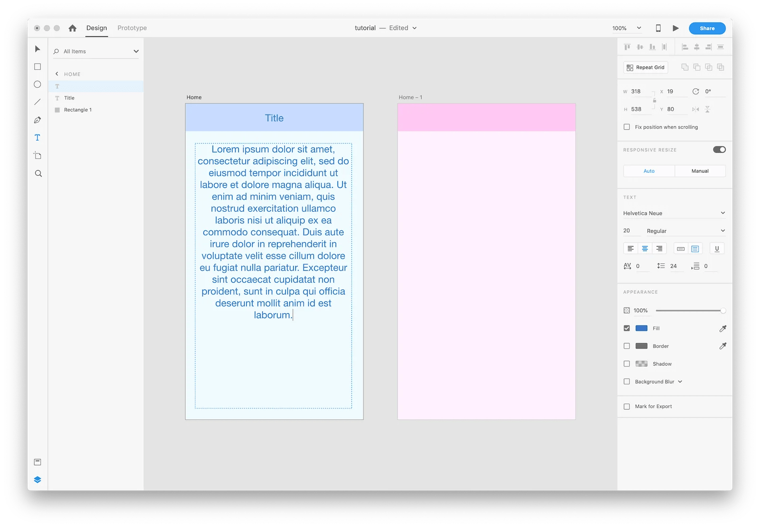This screenshot has width=760, height=527.
Task: Enable the Background Blur checkbox
Action: (x=627, y=382)
